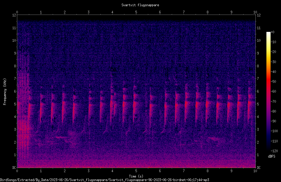Click the '2' tick on the top time axis
This screenshot has width=281, height=182.
click(65, 12)
